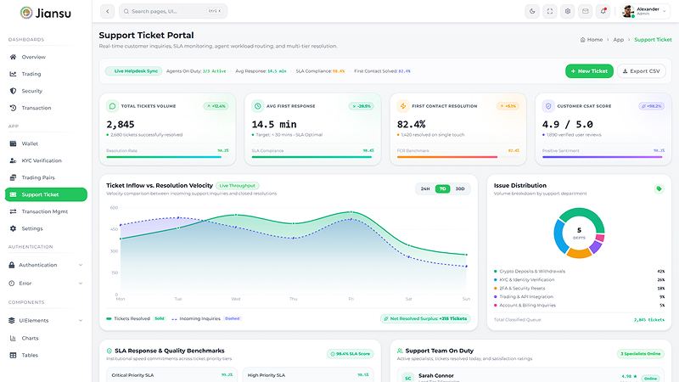Click the KYC Verification sidebar icon
Image resolution: width=679 pixels, height=382 pixels.
tap(13, 160)
